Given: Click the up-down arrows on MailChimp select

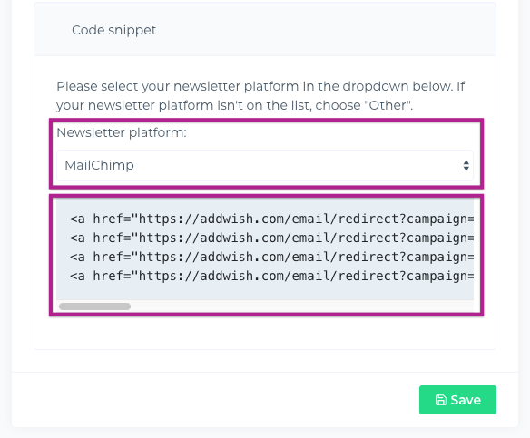Looking at the screenshot, I should coord(466,165).
